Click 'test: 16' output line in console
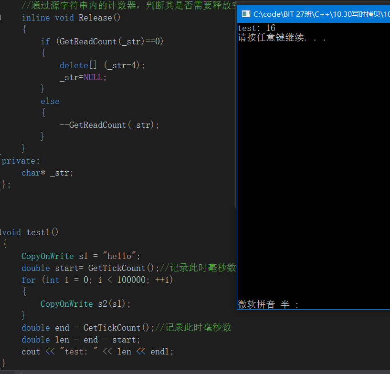 [x=256, y=28]
